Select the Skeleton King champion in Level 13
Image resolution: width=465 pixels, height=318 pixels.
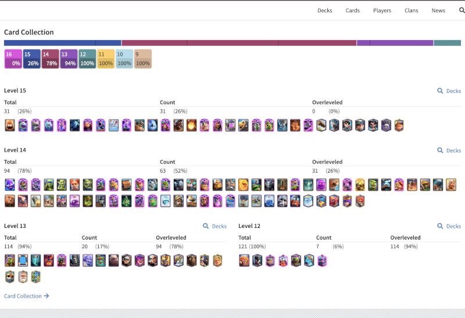(x=10, y=277)
